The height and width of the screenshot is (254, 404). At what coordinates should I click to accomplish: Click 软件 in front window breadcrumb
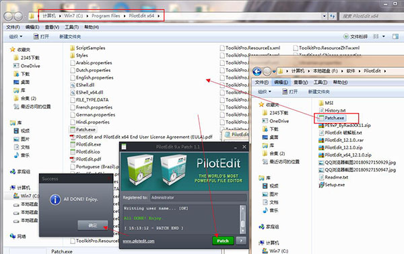351,71
